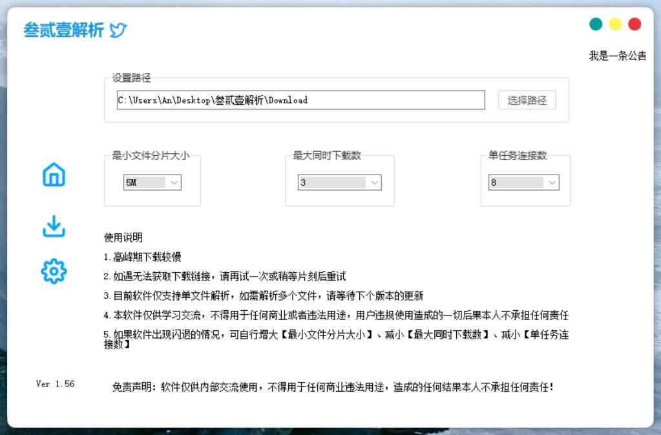The image size is (661, 435).
Task: Open the settings gear icon
Action: pyautogui.click(x=54, y=271)
